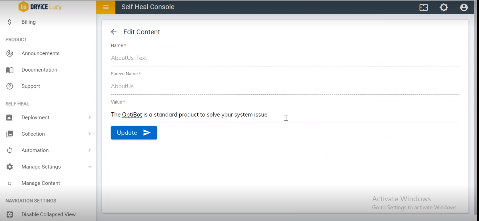Click the Deployment icon
The height and width of the screenshot is (221, 479).
click(9, 117)
